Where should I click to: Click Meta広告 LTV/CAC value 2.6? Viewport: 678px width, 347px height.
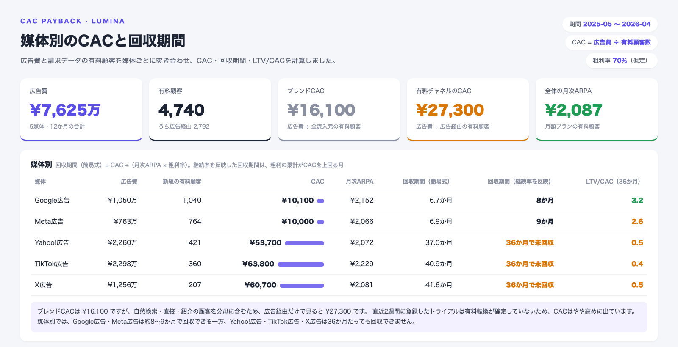coord(637,222)
